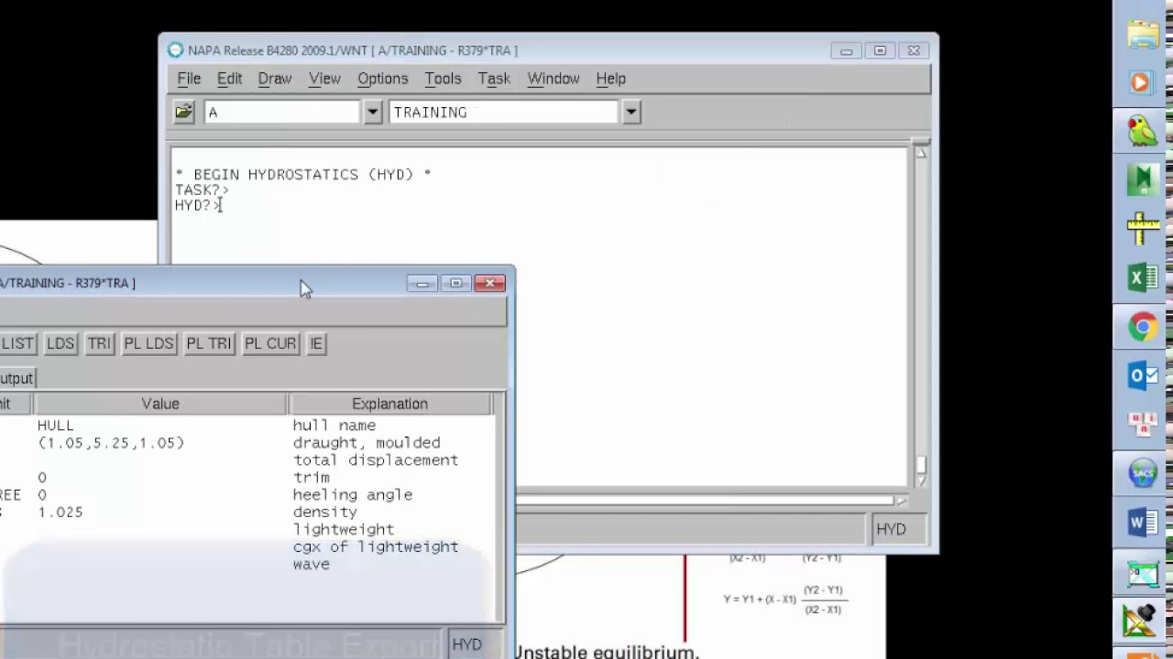Open the Draw menu

click(x=275, y=79)
